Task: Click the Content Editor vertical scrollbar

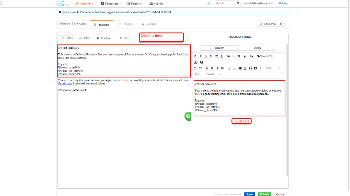Action: click(287, 110)
